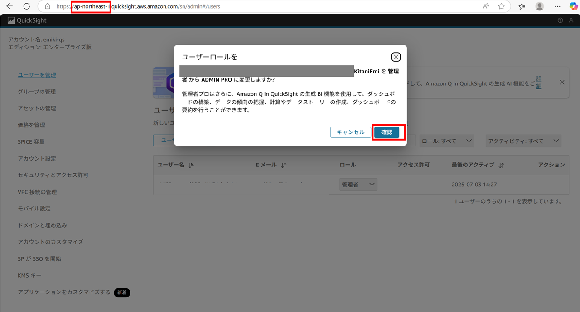Click the QuickSight logo
This screenshot has width=580, height=312.
27,20
